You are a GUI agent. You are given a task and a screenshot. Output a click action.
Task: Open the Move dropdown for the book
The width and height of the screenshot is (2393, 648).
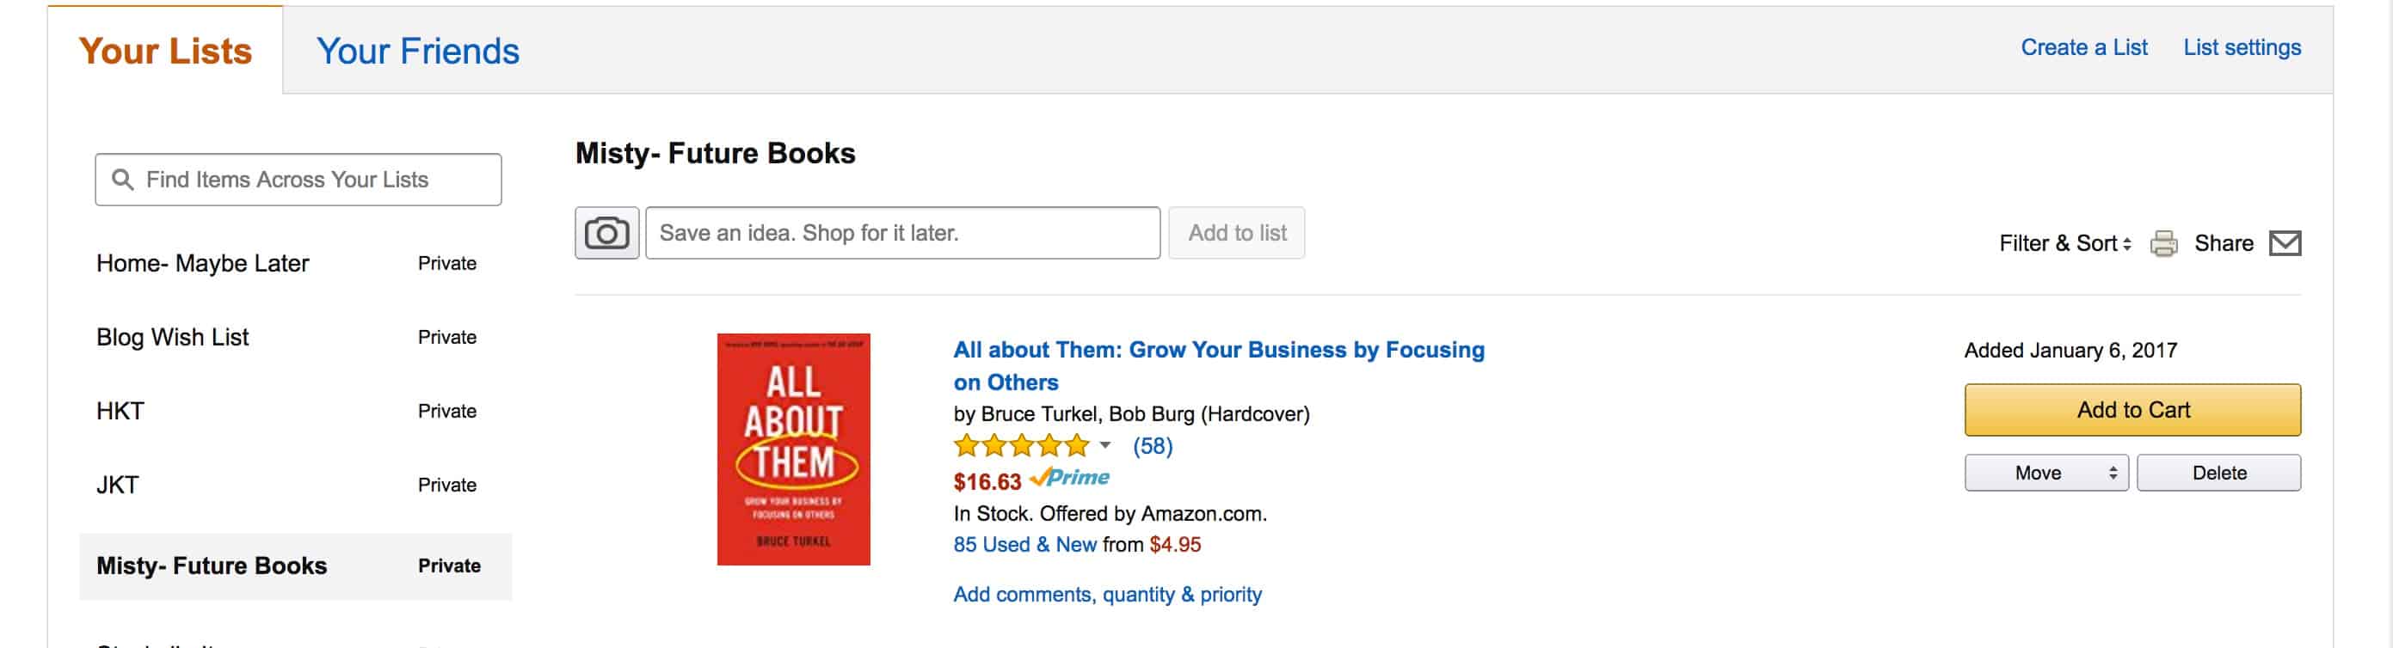[x=2045, y=473]
